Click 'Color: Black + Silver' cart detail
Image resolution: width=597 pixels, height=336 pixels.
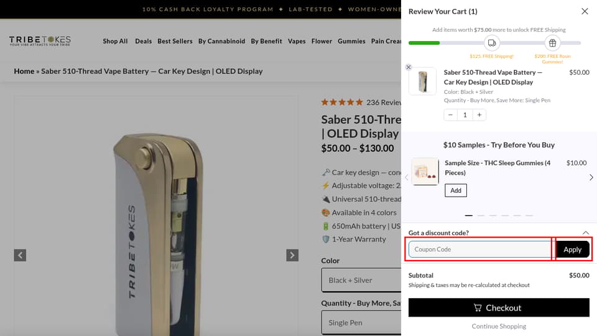tap(468, 92)
